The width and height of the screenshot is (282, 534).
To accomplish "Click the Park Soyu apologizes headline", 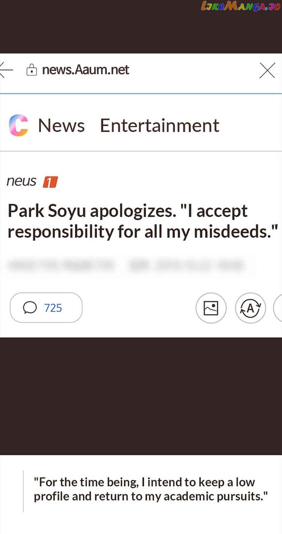I will [x=142, y=221].
